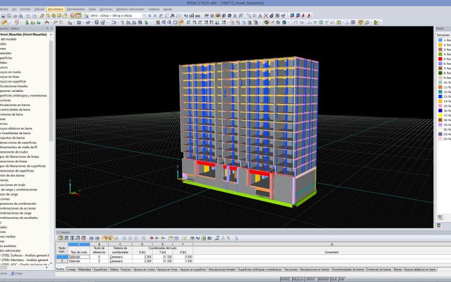
Task: Go to next load case arrow
Action: [154, 16]
